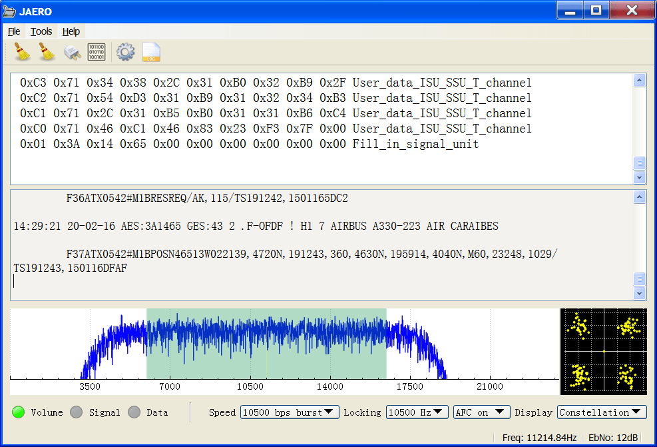Open the Help menu

(71, 31)
